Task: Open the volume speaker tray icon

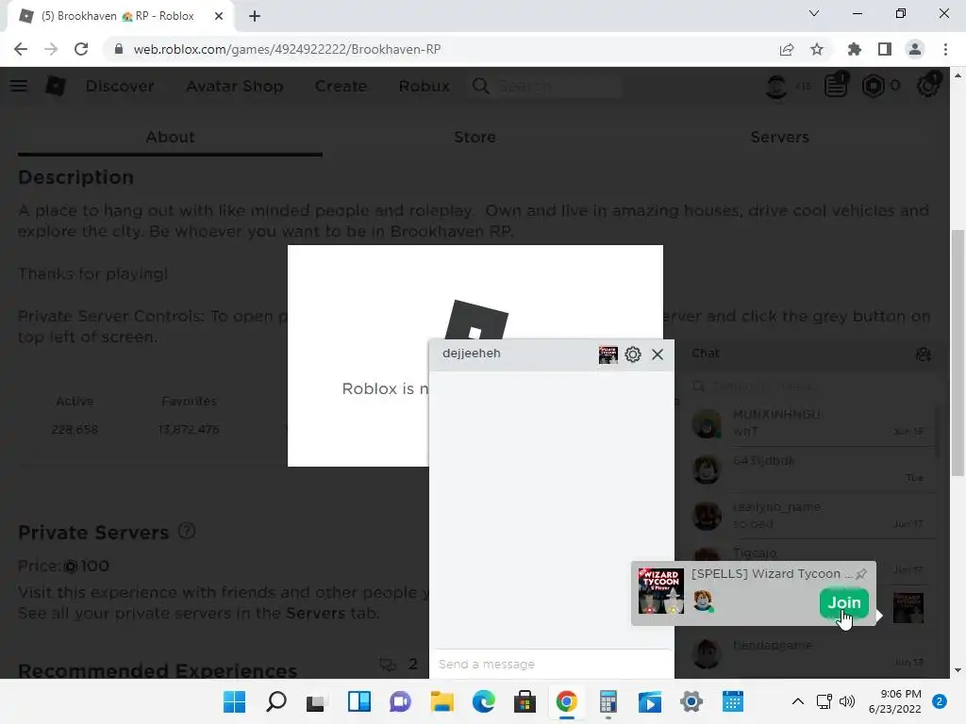Action: pos(847,701)
